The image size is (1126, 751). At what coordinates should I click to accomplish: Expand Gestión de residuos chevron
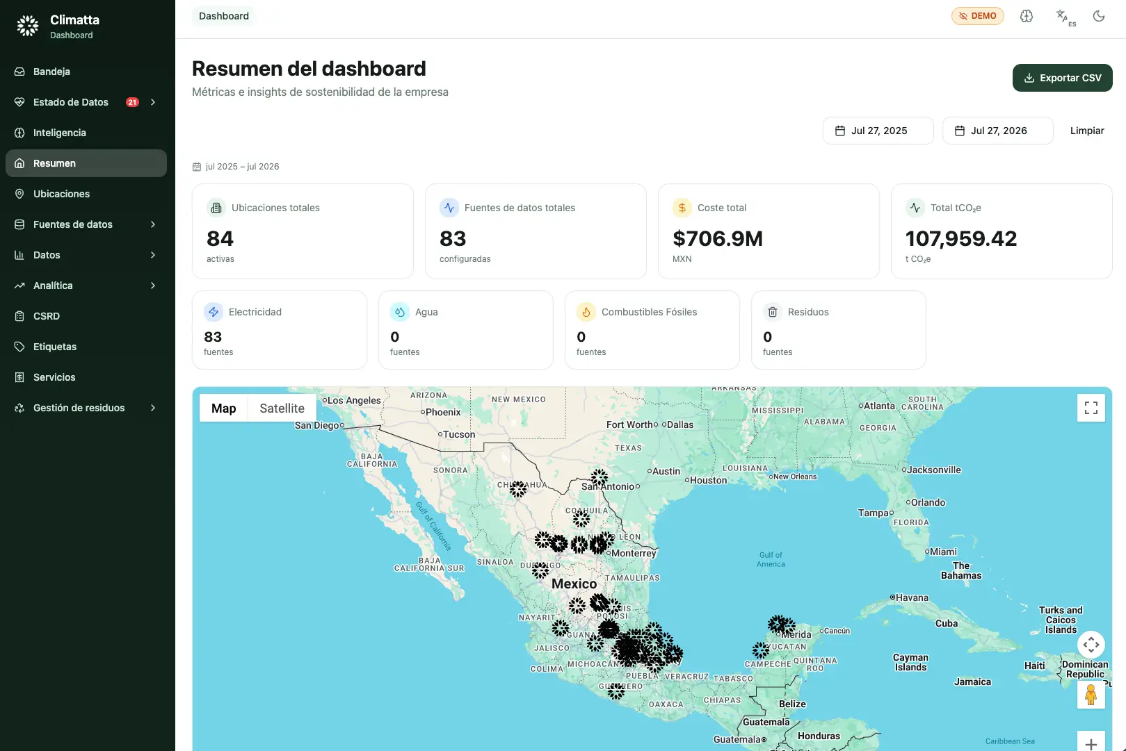tap(153, 408)
